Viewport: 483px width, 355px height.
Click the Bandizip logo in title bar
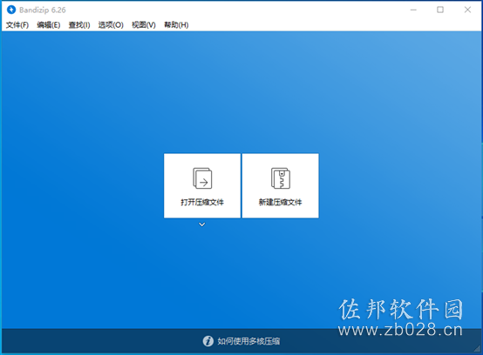click(x=11, y=10)
